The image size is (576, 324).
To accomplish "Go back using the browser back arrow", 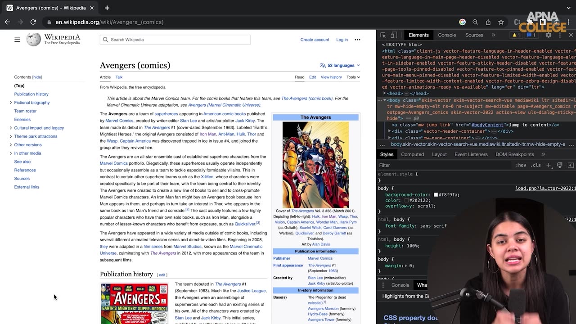I will click(x=7, y=22).
